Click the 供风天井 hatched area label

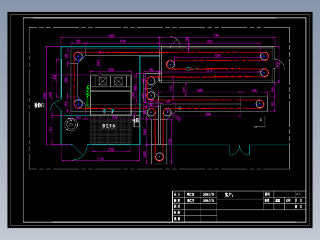tap(109, 126)
